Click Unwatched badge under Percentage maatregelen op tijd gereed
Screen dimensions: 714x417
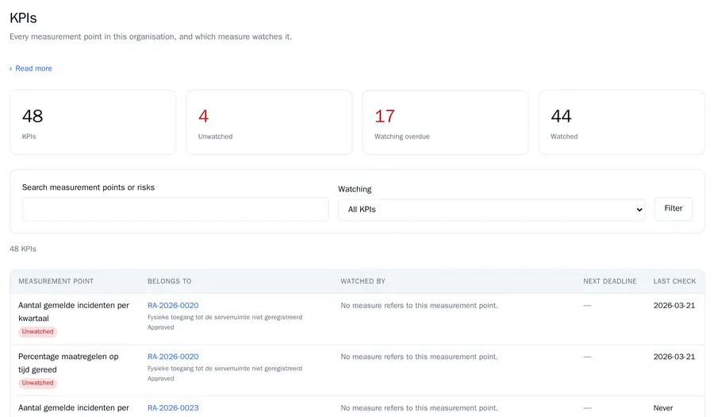(x=38, y=383)
